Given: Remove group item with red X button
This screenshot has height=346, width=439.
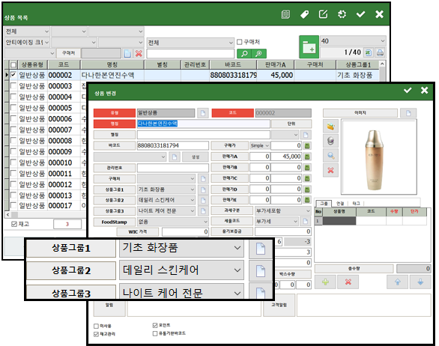Looking at the screenshot, I should (348, 282).
